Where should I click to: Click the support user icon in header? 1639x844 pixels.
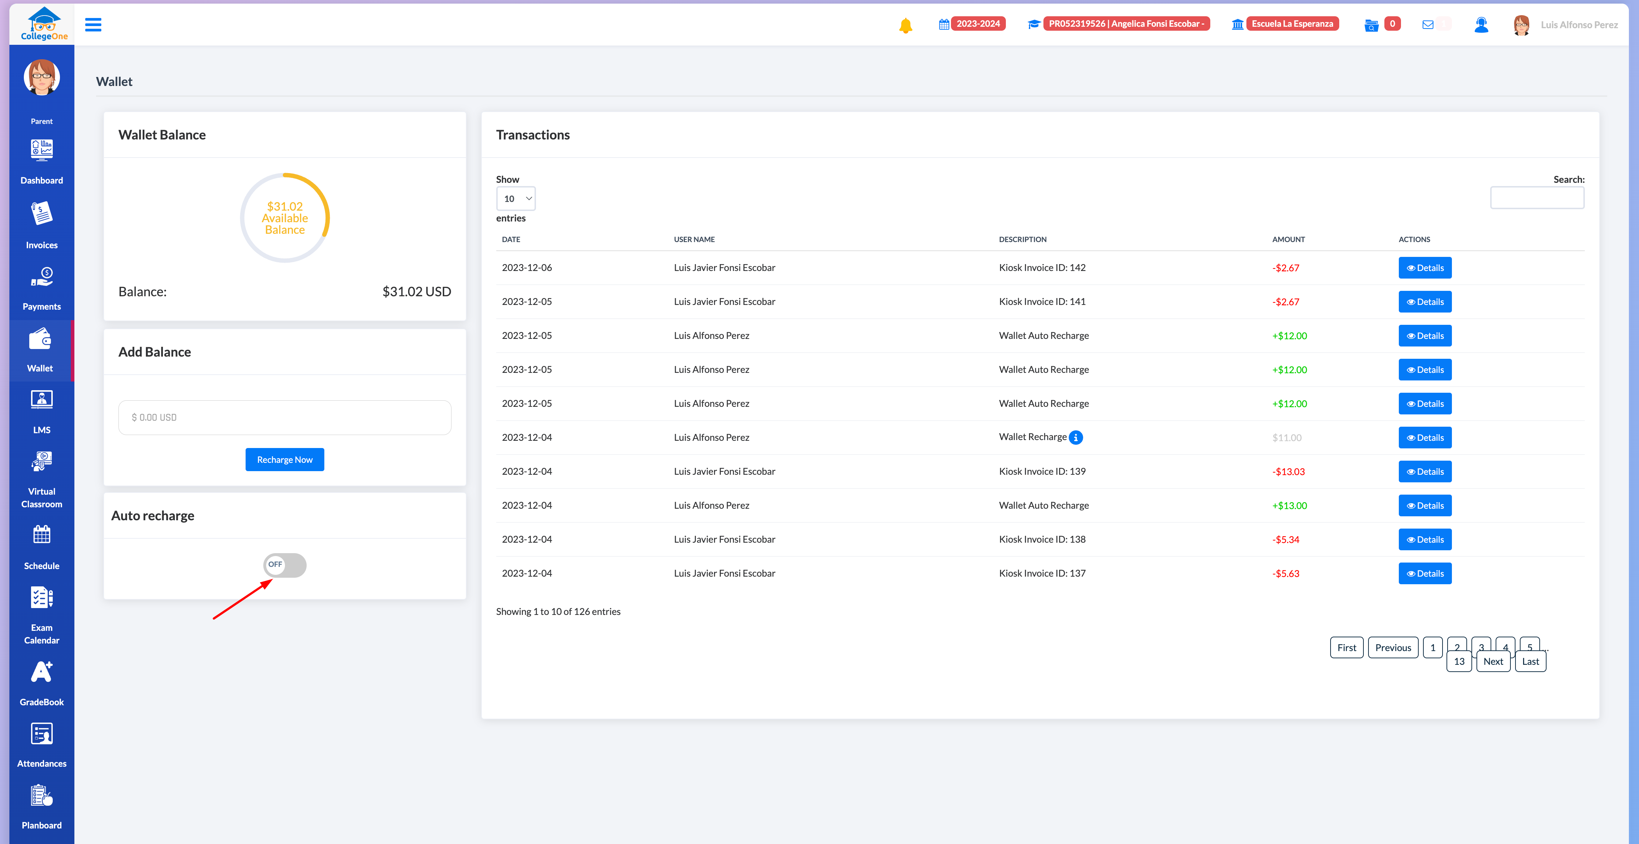(x=1481, y=25)
